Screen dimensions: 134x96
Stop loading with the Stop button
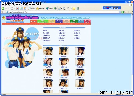pyautogui.click(x=17, y=9)
